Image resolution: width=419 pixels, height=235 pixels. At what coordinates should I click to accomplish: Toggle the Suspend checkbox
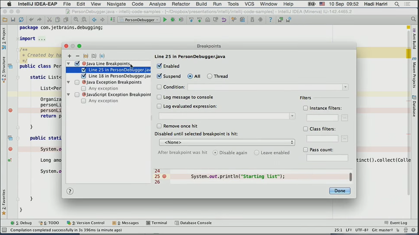click(159, 76)
